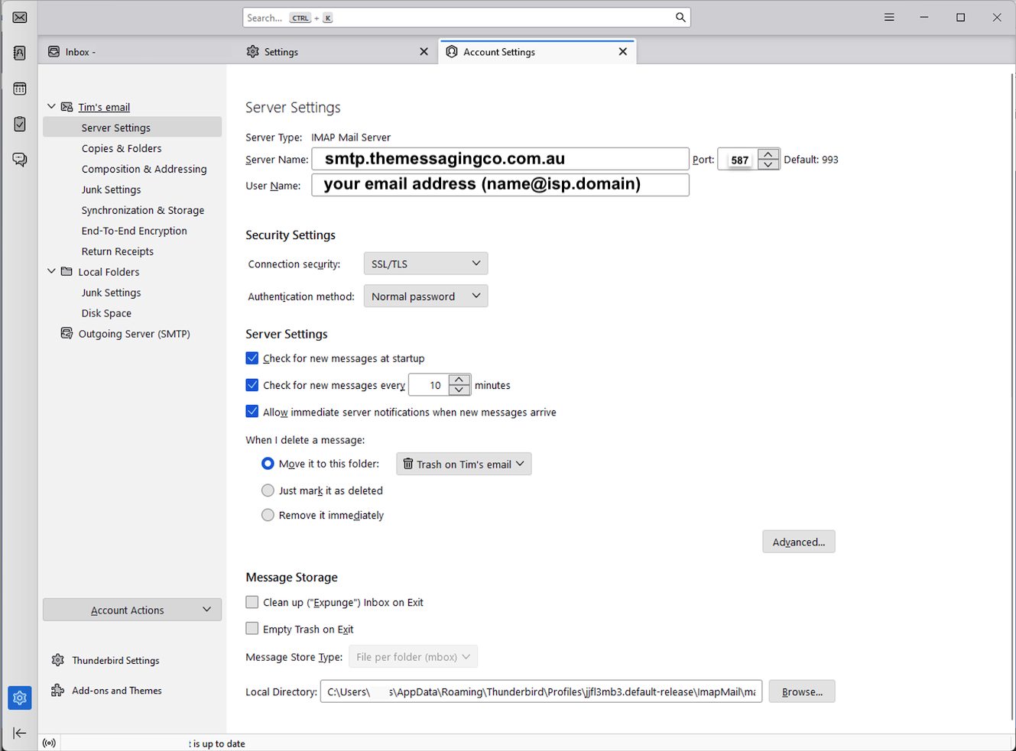Open the Tasks view from the sidebar
The height and width of the screenshot is (751, 1016).
(19, 124)
